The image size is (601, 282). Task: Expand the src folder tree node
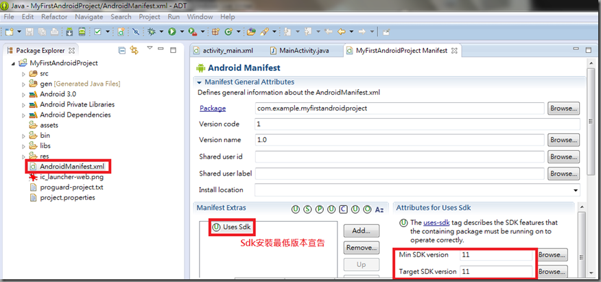[24, 73]
